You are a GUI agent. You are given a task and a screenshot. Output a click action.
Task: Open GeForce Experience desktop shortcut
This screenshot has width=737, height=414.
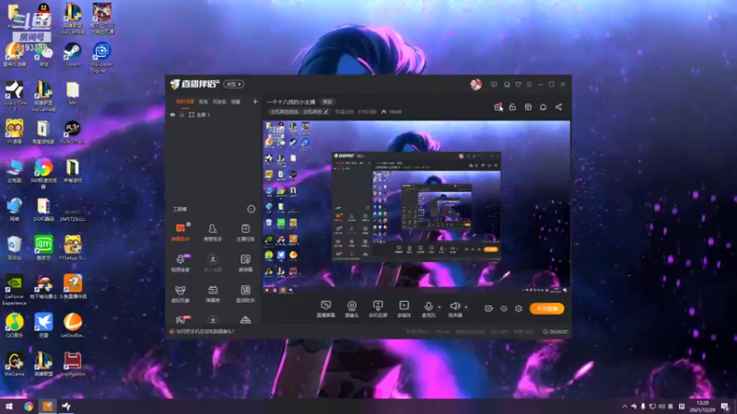pos(14,290)
